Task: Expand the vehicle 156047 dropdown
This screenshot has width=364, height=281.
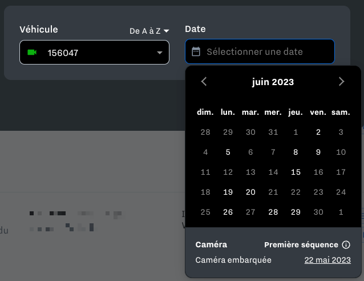Action: (159, 53)
